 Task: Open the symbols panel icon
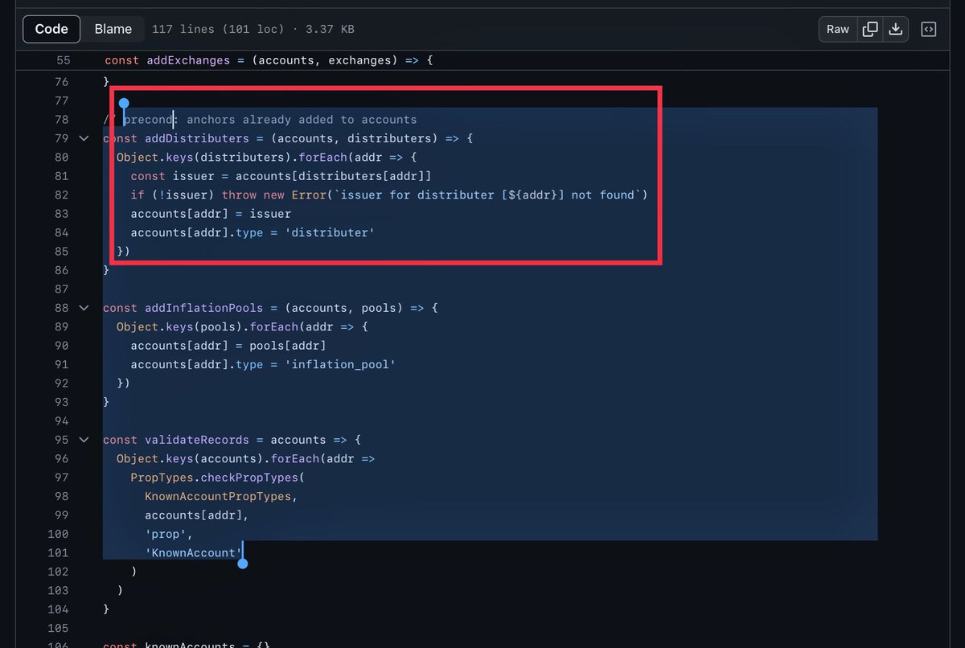tap(928, 29)
